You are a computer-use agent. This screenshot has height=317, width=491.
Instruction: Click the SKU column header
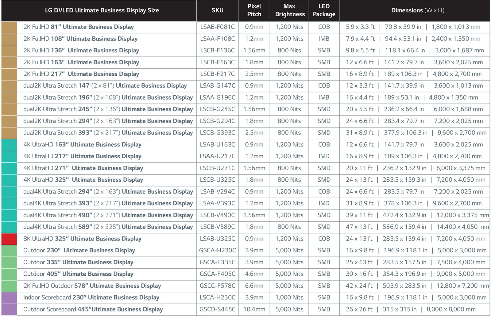(218, 10)
